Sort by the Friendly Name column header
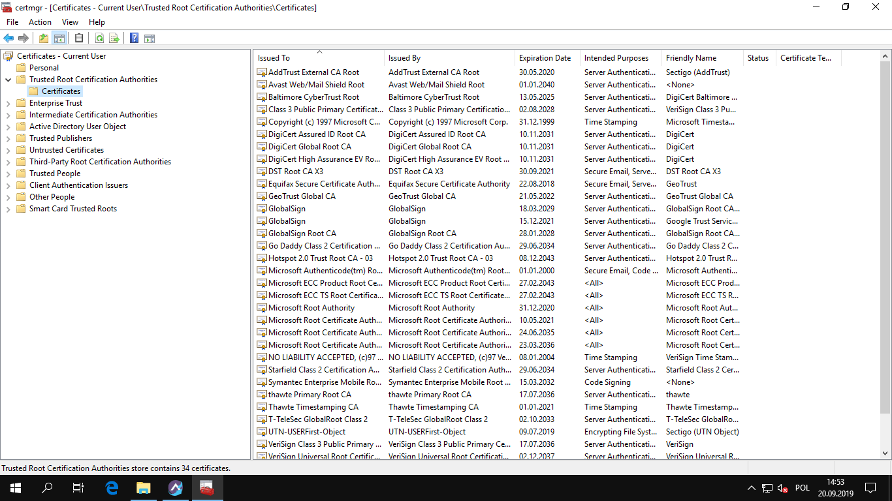 703,58
